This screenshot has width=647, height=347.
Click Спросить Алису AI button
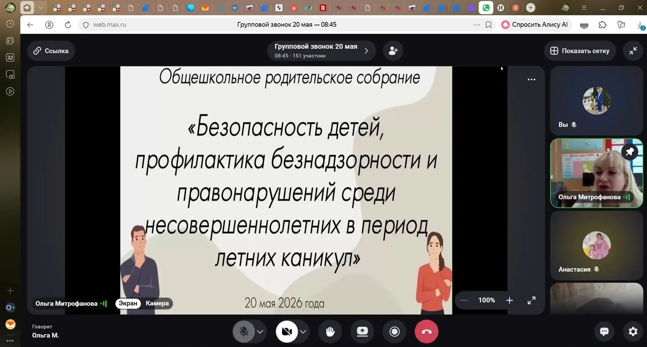(x=535, y=25)
